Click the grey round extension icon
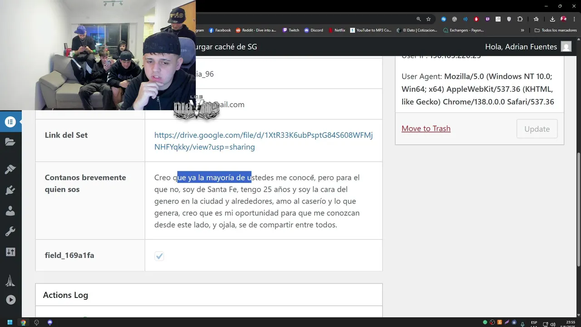 454,19
